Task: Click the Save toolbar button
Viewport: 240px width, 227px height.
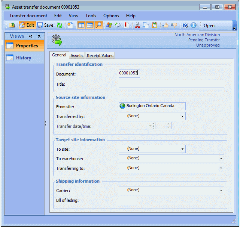Action: [45, 25]
